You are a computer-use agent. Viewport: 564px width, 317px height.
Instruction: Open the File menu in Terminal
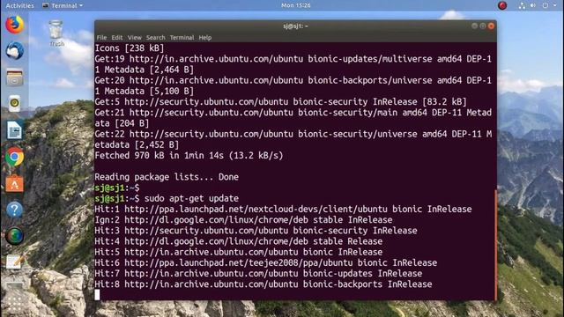point(101,37)
